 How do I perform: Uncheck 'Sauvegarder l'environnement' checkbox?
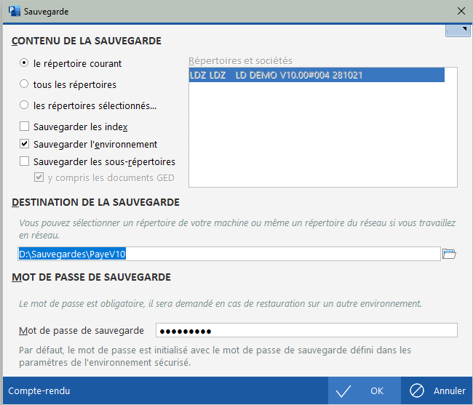tap(25, 144)
